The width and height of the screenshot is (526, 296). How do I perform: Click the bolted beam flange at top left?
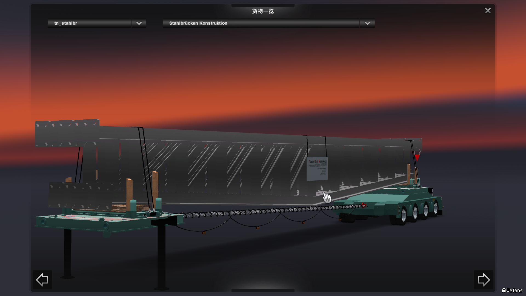(x=67, y=133)
